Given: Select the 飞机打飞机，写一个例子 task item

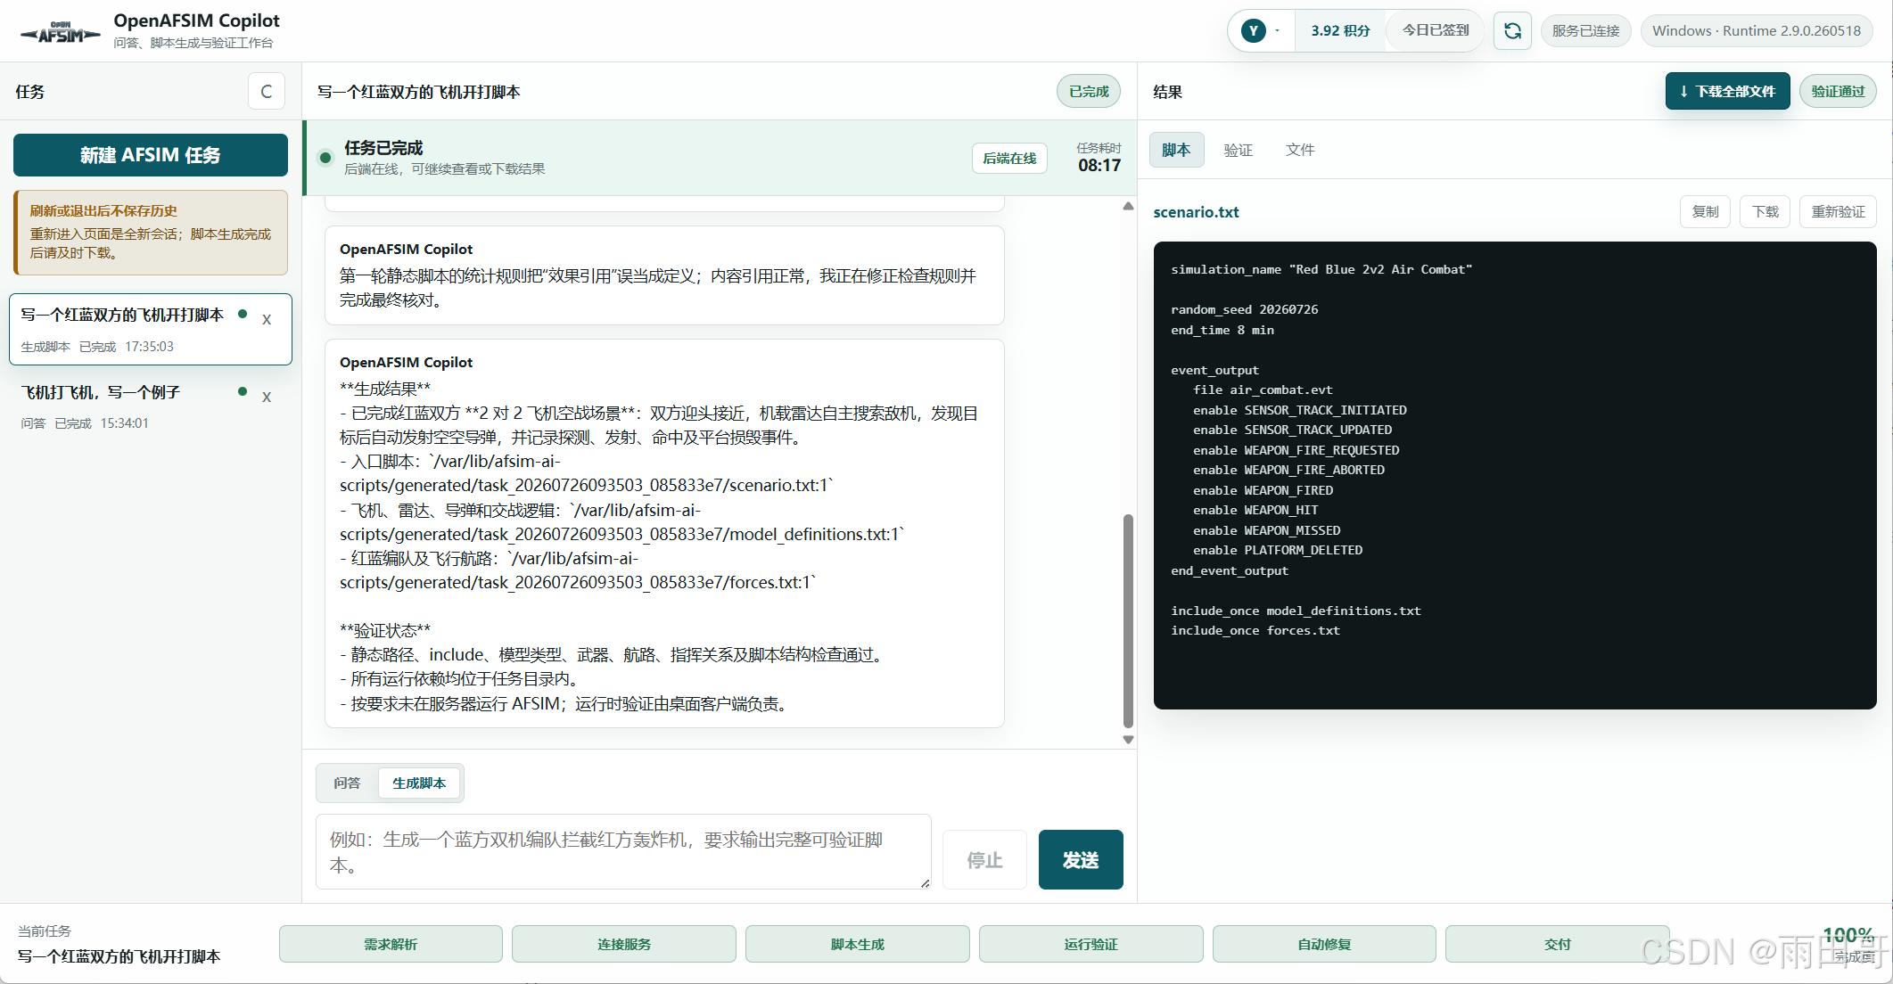Looking at the screenshot, I should tap(151, 406).
